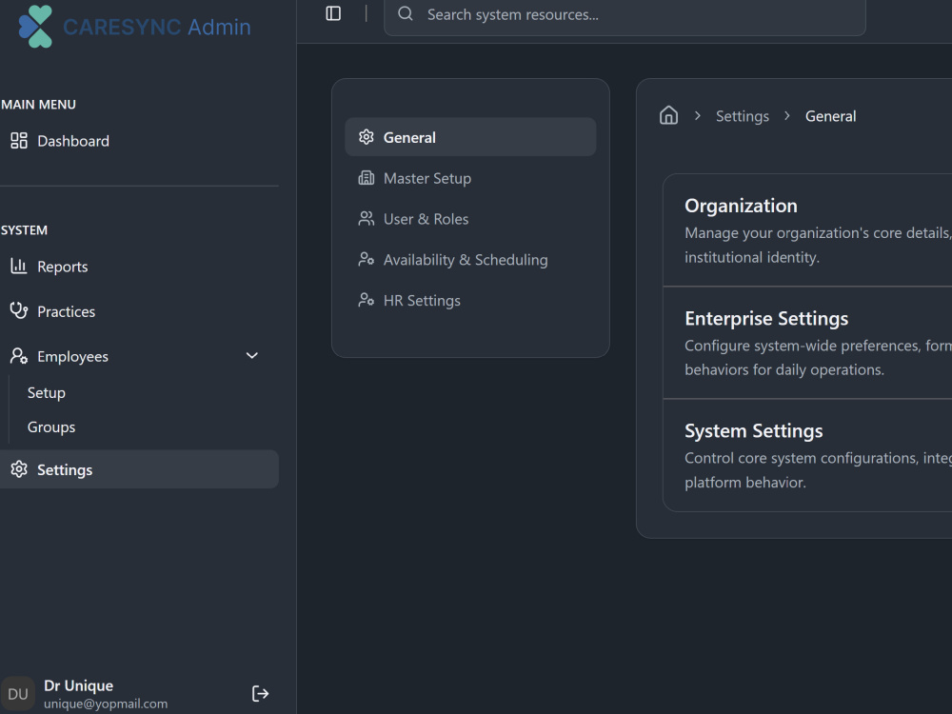The image size is (952, 714).
Task: Focus the Search system resources field
Action: click(625, 14)
